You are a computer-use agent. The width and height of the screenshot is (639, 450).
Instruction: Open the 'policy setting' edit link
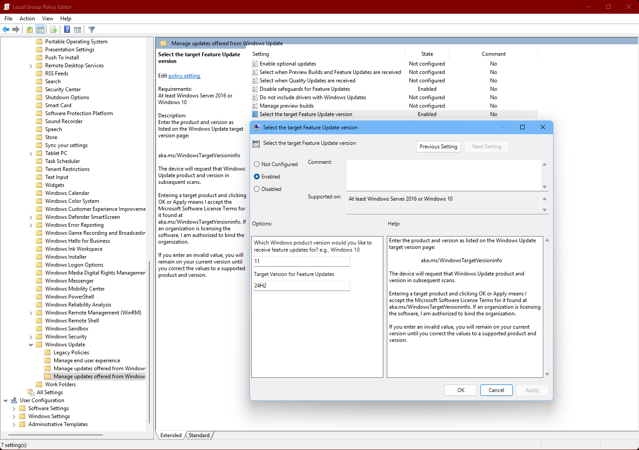point(184,76)
